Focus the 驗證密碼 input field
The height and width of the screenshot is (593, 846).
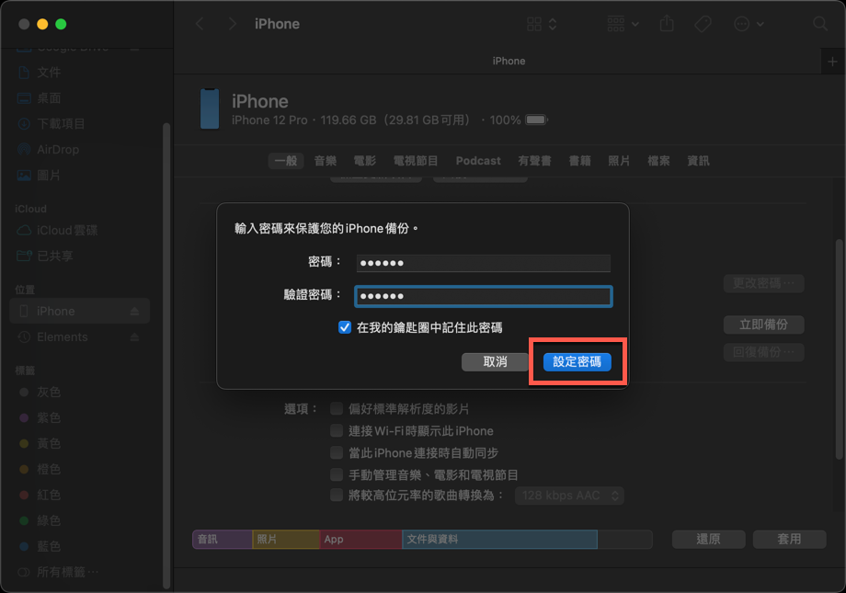pyautogui.click(x=483, y=296)
